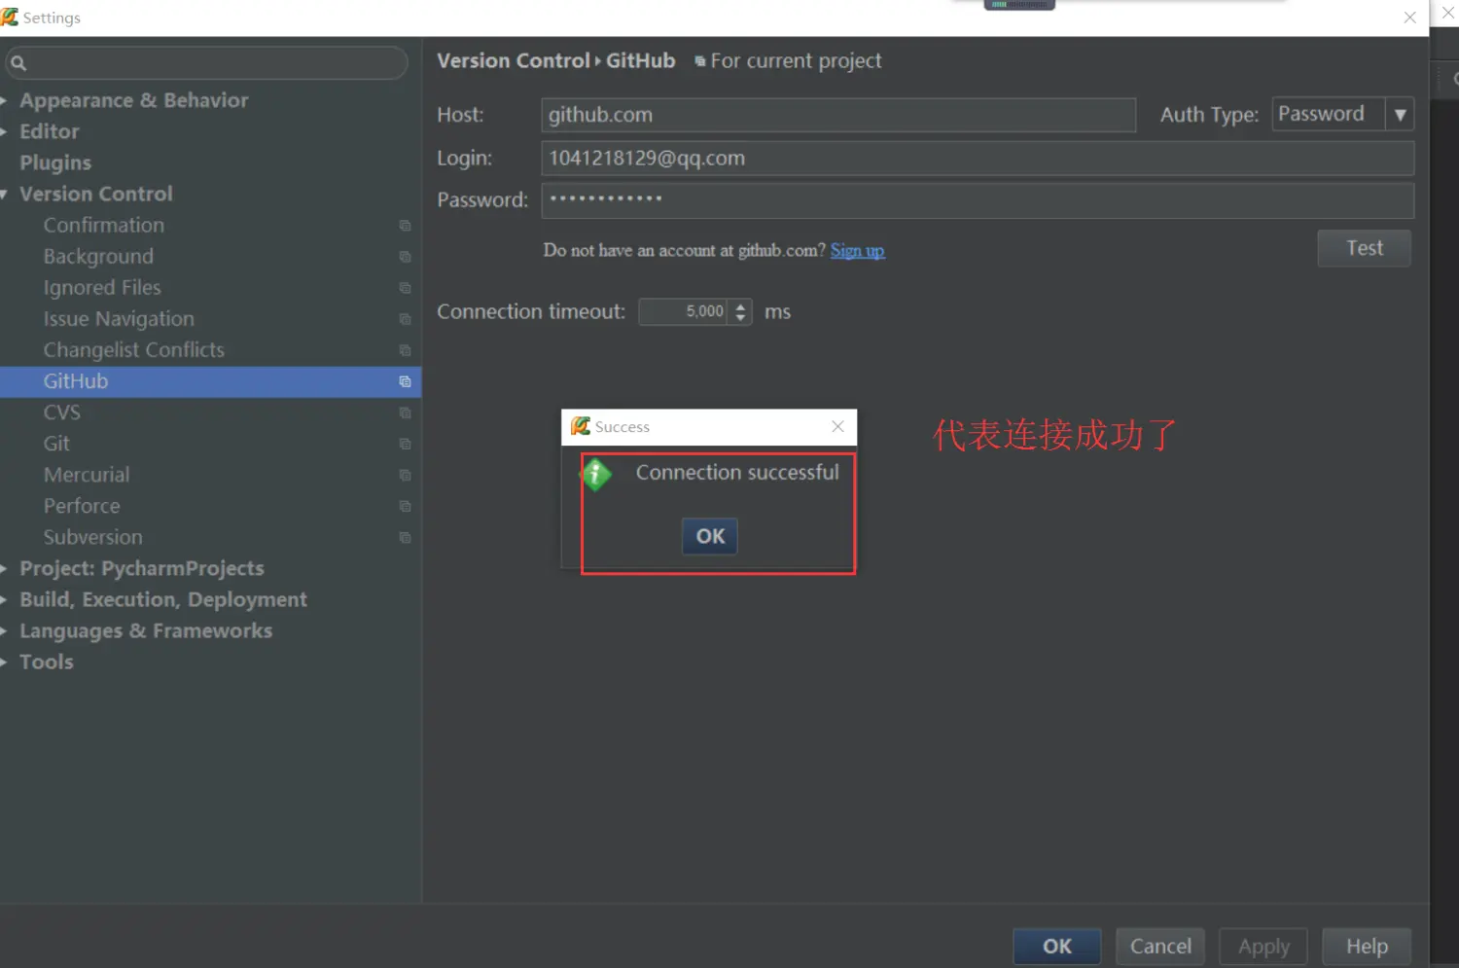
Task: Click the project-level icon beside Subversion
Action: pos(405,537)
